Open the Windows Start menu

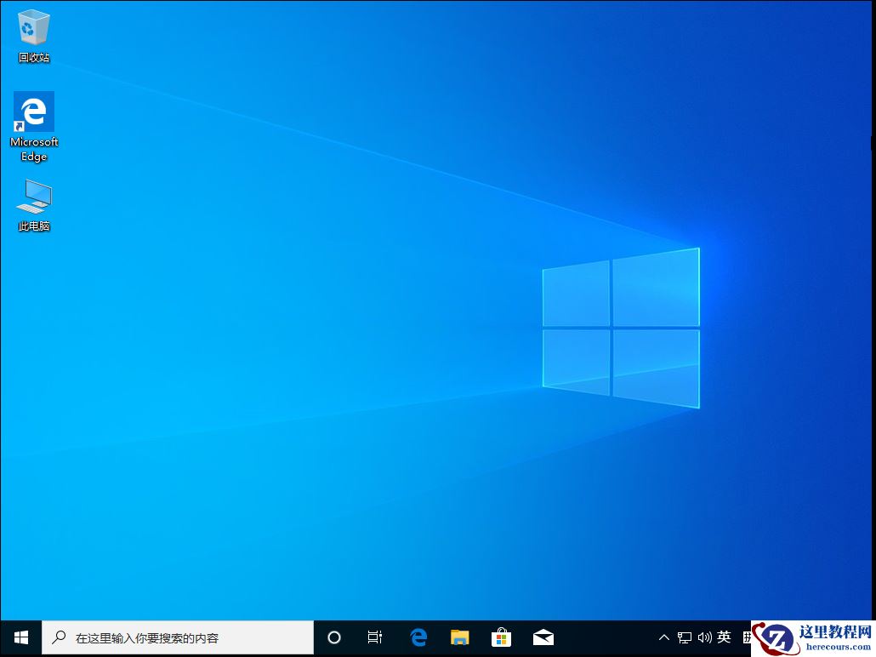click(x=20, y=637)
